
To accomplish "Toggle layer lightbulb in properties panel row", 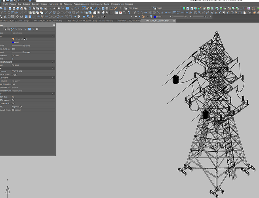I will pyautogui.click(x=13, y=39).
